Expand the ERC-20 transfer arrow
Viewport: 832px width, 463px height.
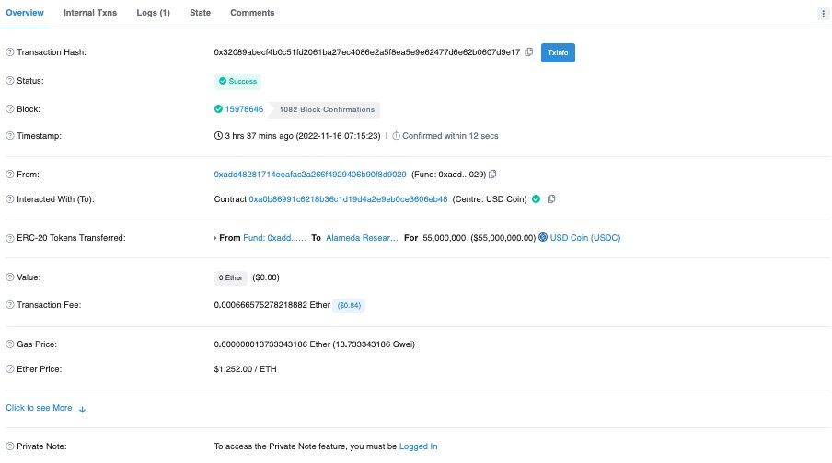[215, 238]
